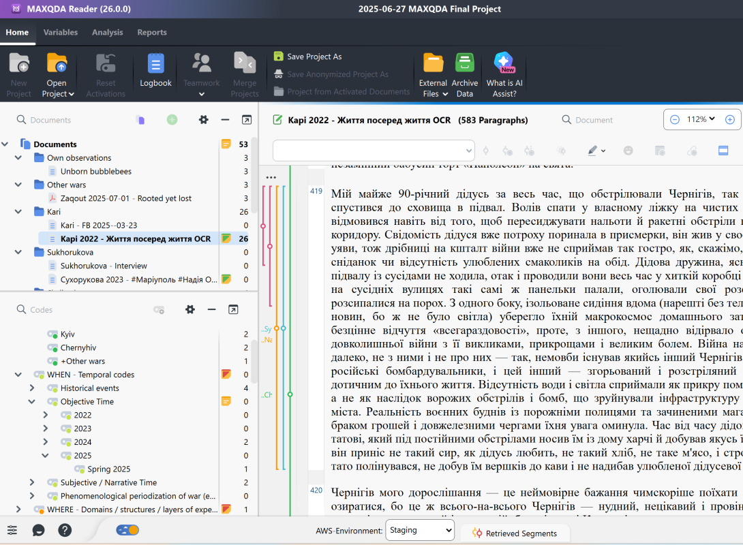Collapse the Documents root tree
This screenshot has height=545, width=743.
click(5, 144)
